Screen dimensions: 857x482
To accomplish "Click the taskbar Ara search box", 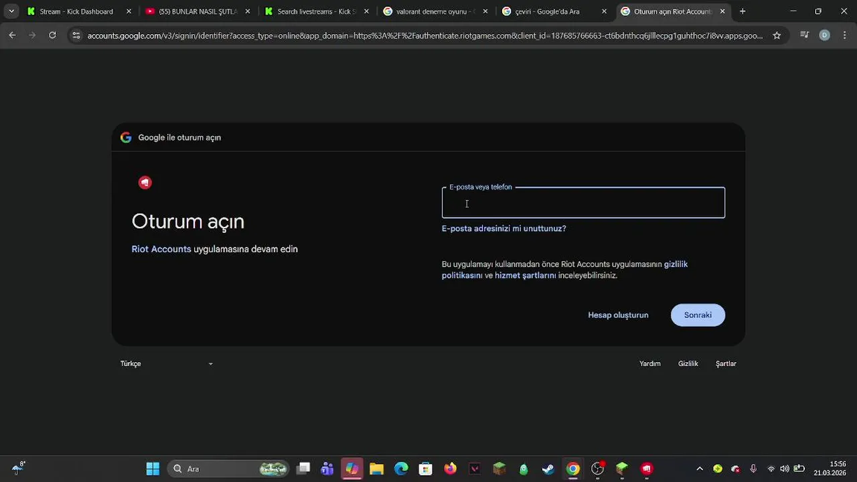I will (228, 469).
